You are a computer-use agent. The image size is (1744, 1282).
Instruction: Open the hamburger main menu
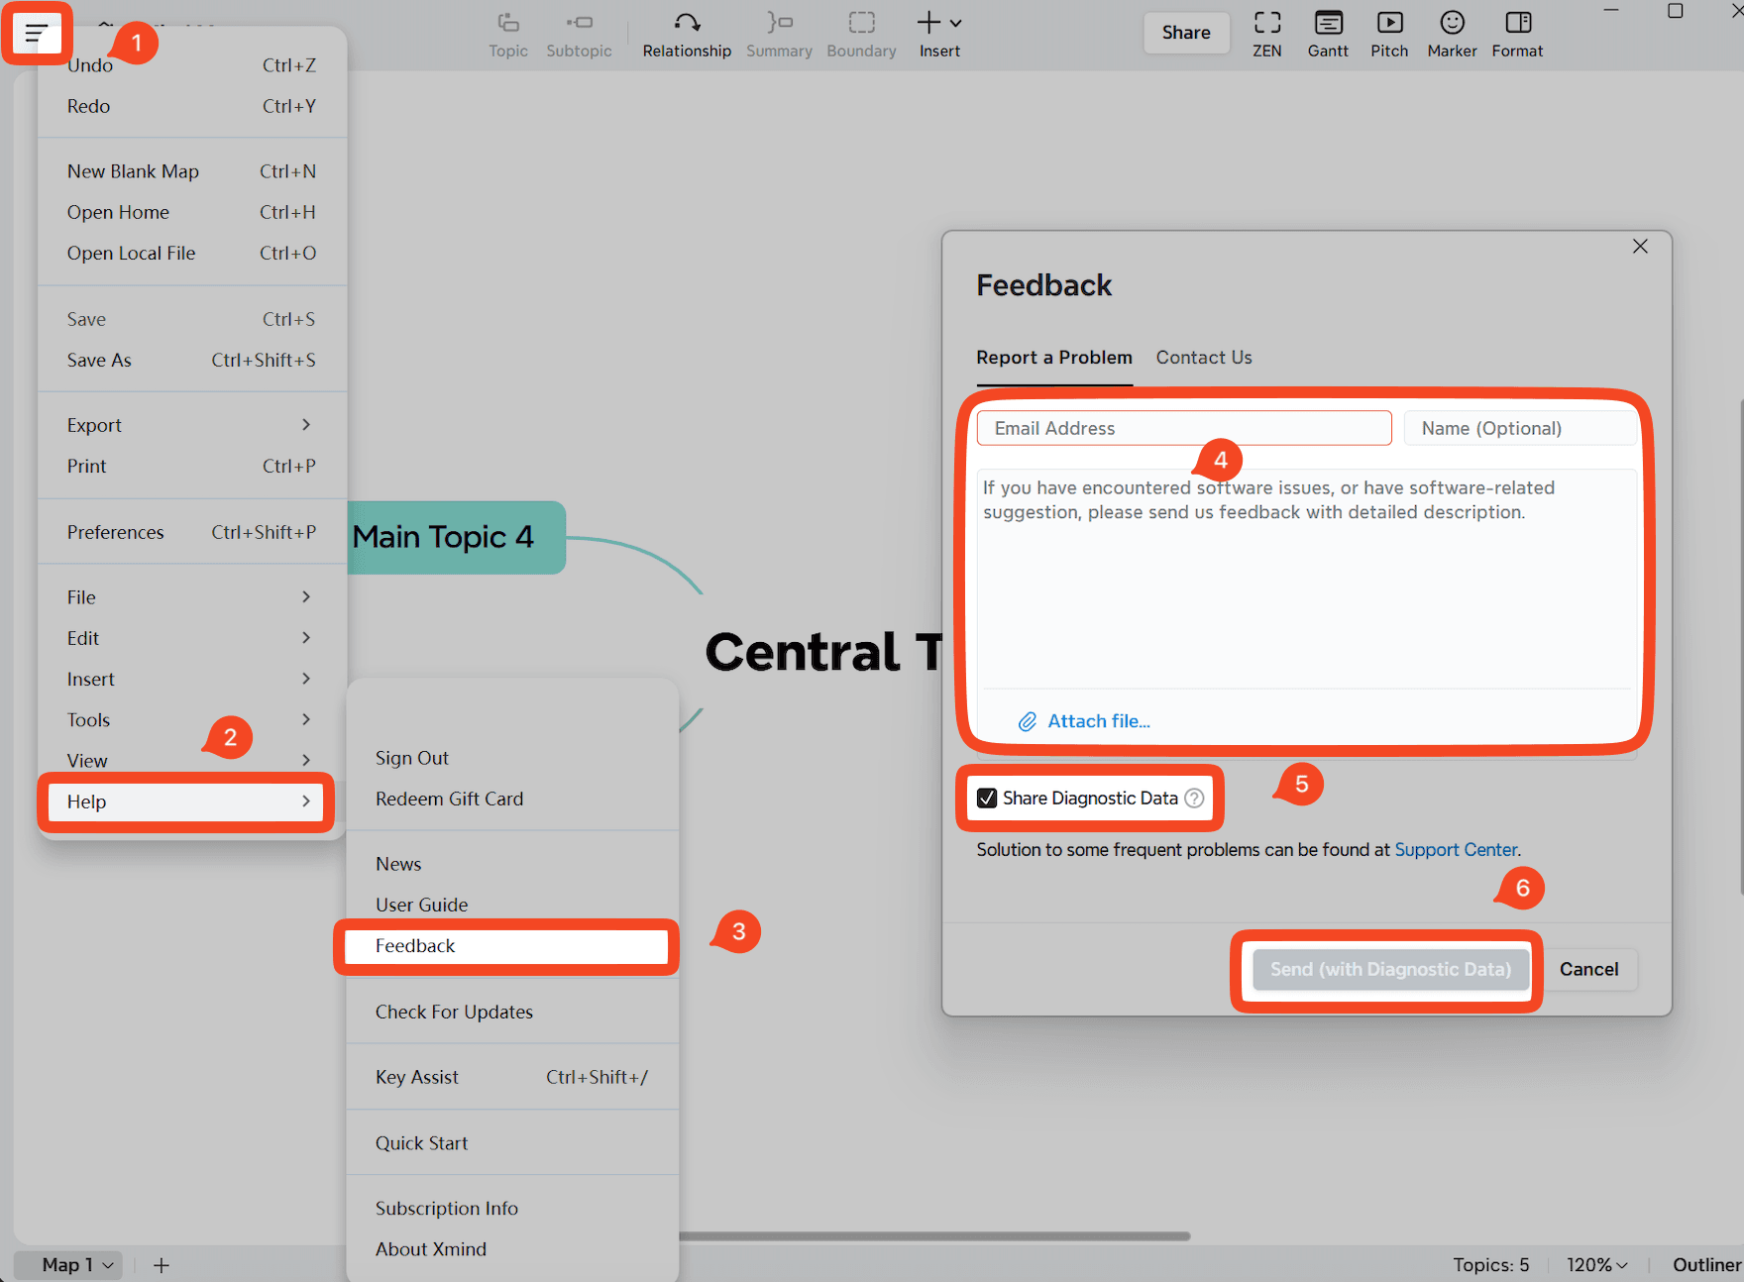37,34
